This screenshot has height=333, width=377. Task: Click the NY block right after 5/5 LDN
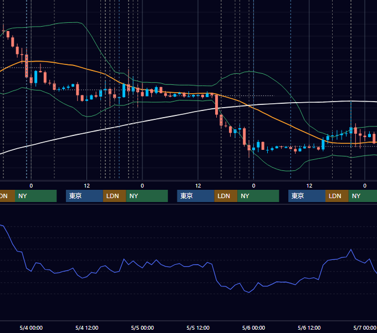pos(258,196)
